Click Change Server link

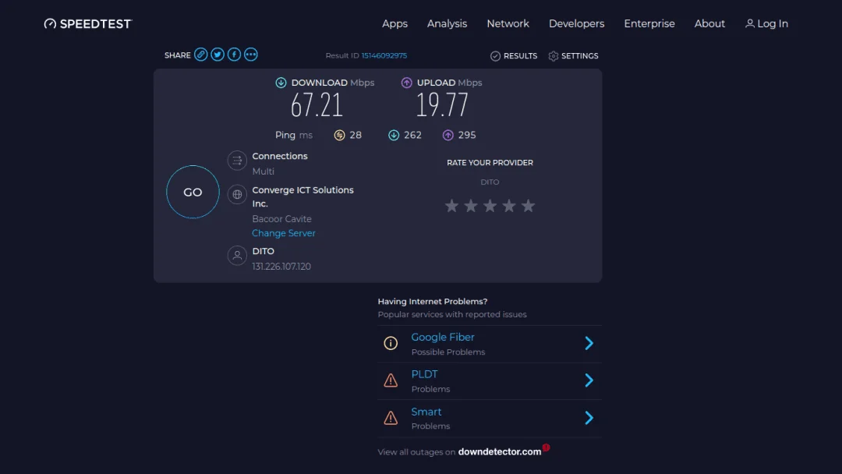(x=284, y=233)
